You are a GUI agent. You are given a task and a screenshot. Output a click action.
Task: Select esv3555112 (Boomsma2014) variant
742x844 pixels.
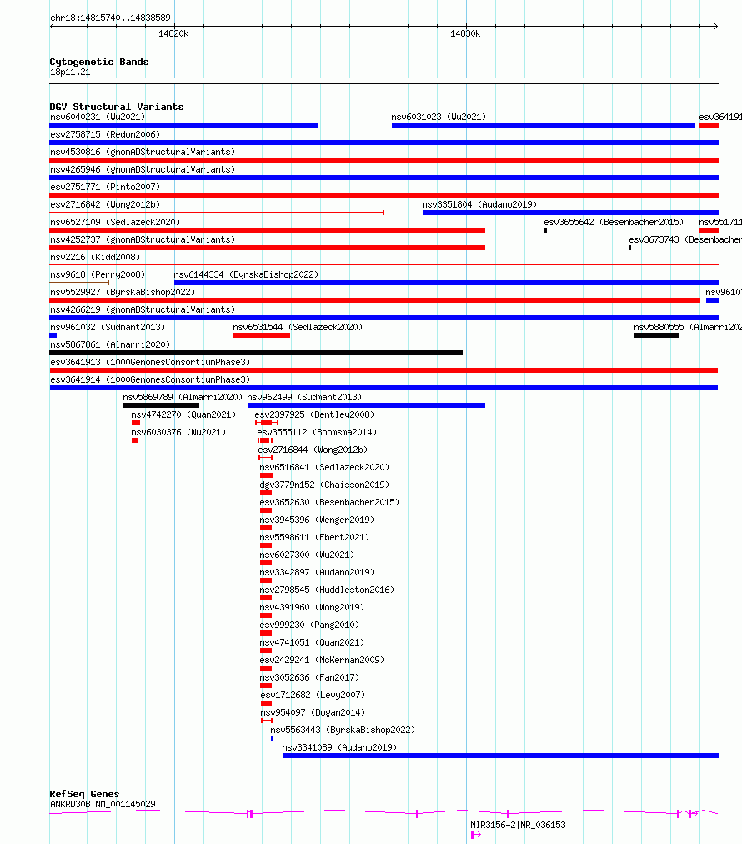(265, 440)
